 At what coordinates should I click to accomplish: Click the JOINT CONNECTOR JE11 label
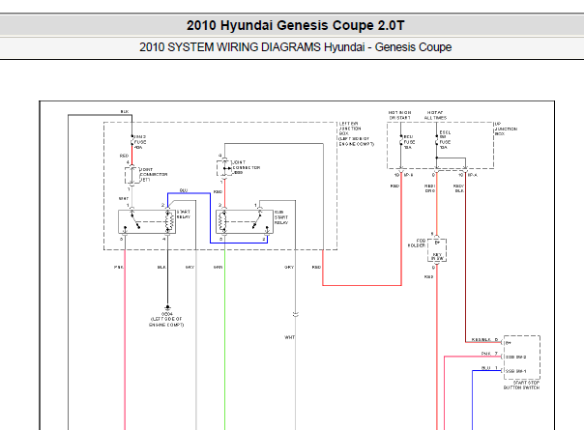154,174
